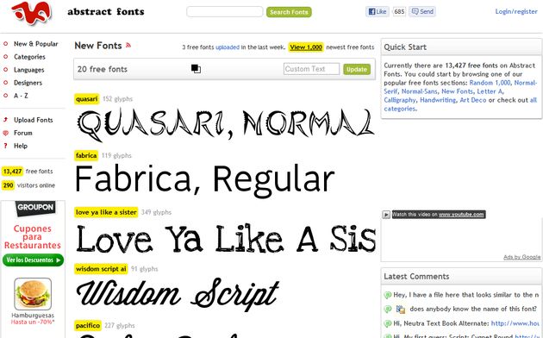The width and height of the screenshot is (543, 338).
Task: Click the Help question mark icon
Action: pyautogui.click(x=5, y=146)
